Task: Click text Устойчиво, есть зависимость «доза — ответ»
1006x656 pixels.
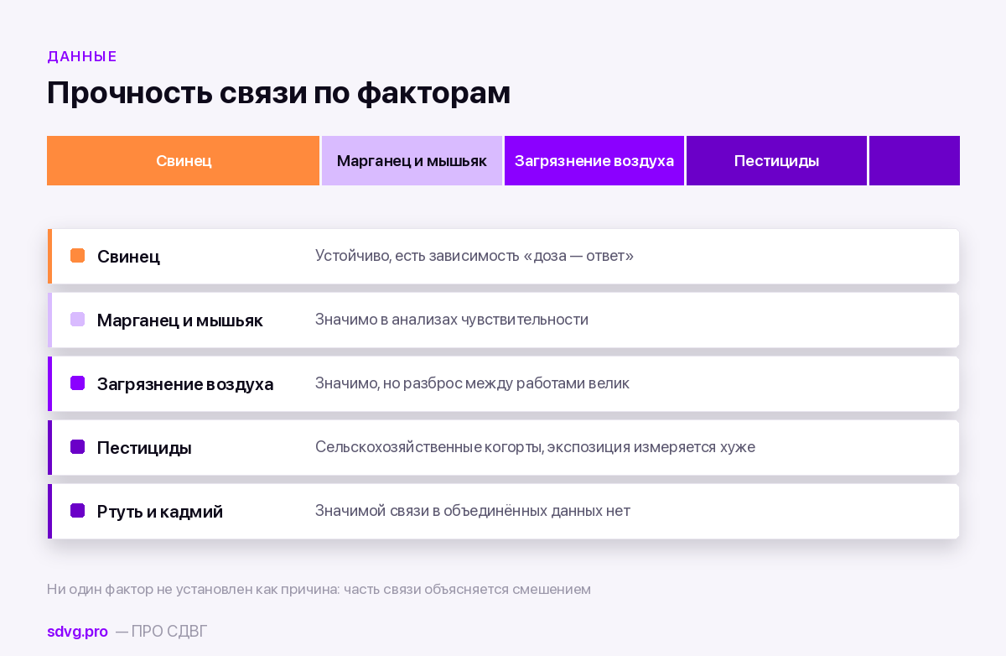Action: click(474, 256)
